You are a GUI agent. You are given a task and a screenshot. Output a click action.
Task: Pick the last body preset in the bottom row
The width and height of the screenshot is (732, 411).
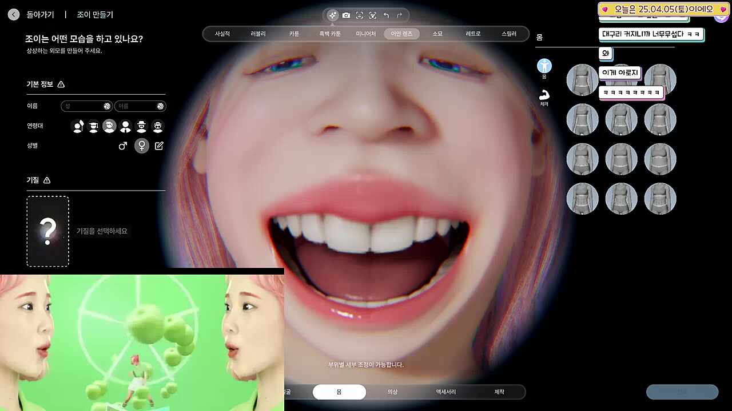point(660,199)
